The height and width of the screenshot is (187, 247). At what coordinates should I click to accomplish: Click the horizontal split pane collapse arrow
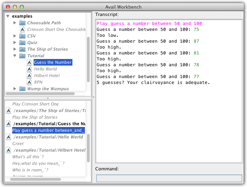48,98
